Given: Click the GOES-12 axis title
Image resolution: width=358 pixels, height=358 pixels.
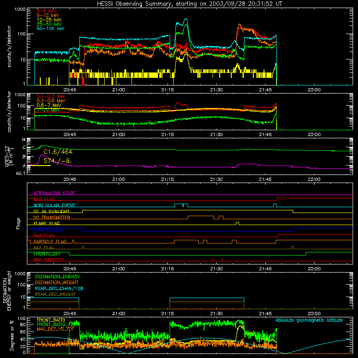Looking at the screenshot, I should (x=7, y=156).
